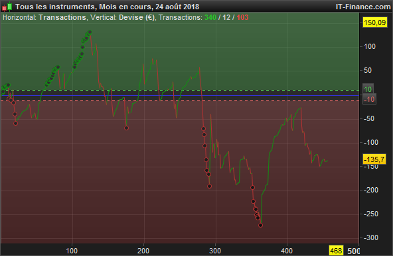Click the 468 transaction count label
Image resolution: width=393 pixels, height=256 pixels.
pyautogui.click(x=336, y=251)
